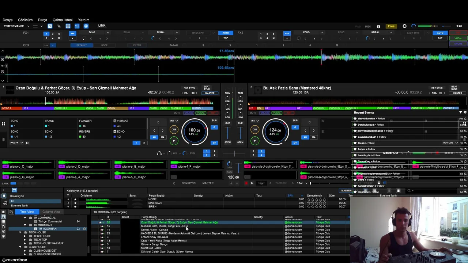The height and width of the screenshot is (263, 468).
Task: Click the sequencer record button
Action: point(246,183)
